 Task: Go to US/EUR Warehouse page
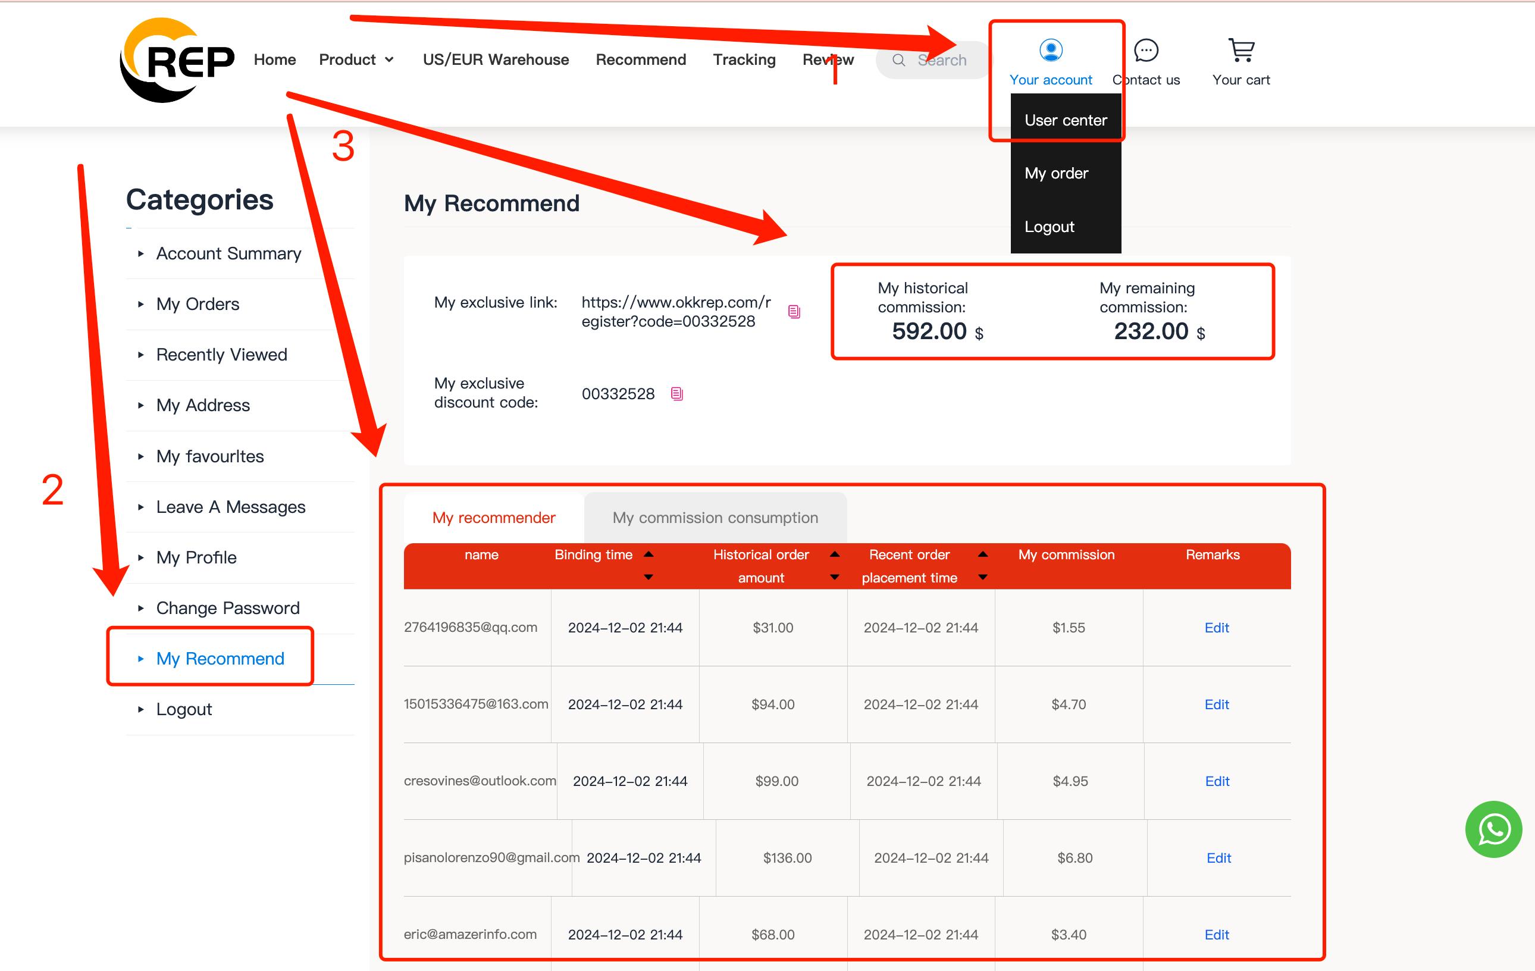click(x=495, y=60)
